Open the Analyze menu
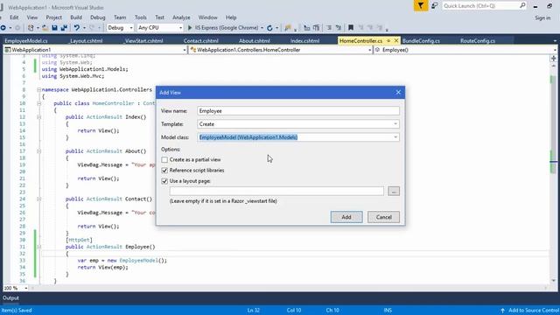560x315 pixels. 181,17
